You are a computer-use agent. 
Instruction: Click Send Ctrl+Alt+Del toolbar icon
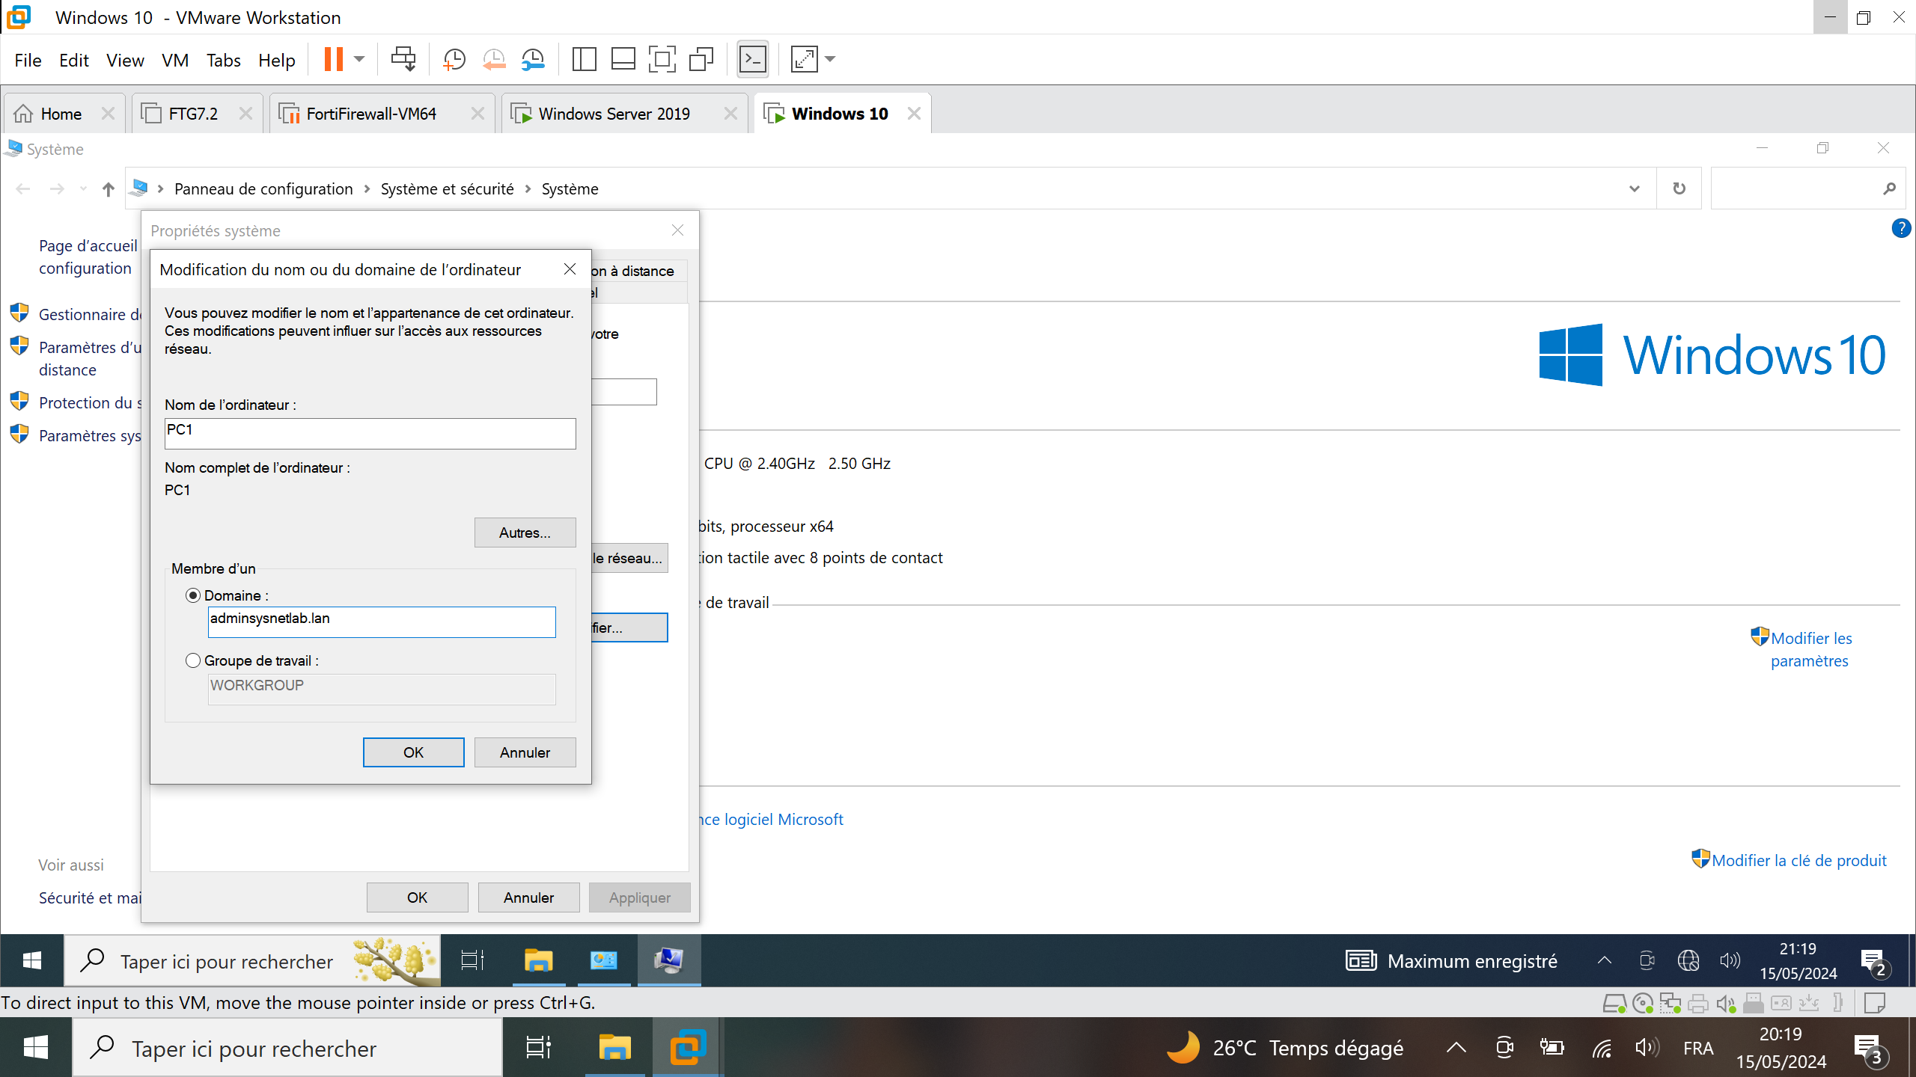click(403, 59)
